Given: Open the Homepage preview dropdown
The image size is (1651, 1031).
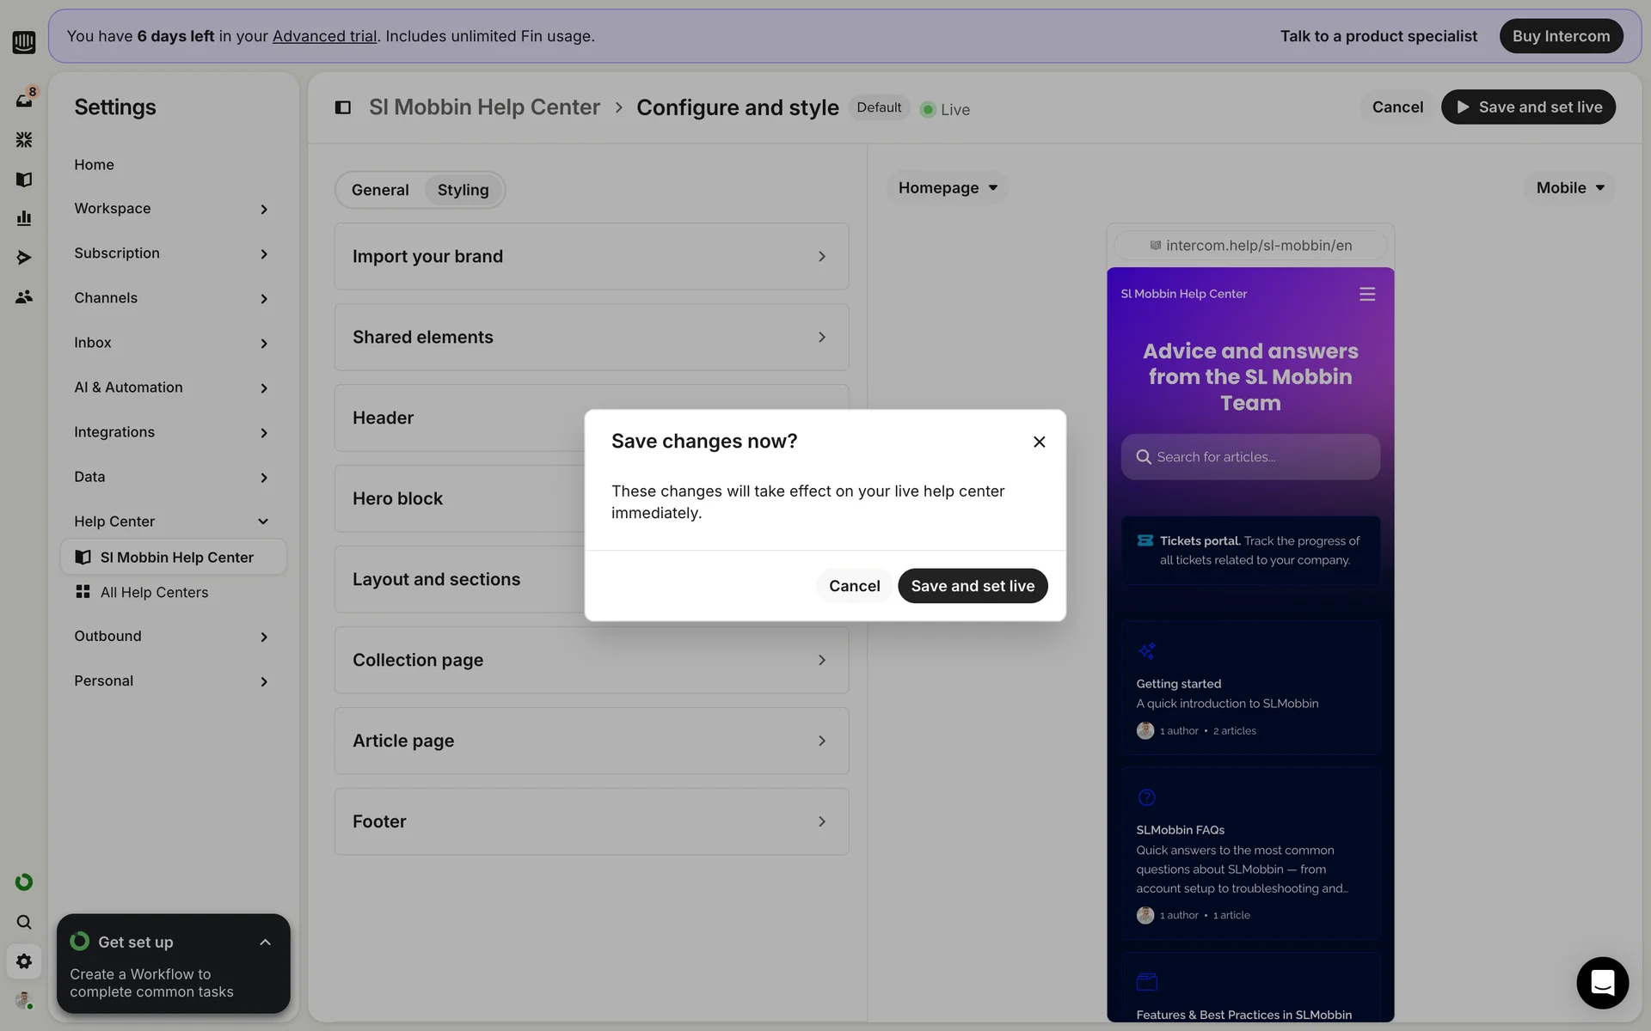Looking at the screenshot, I should [947, 188].
